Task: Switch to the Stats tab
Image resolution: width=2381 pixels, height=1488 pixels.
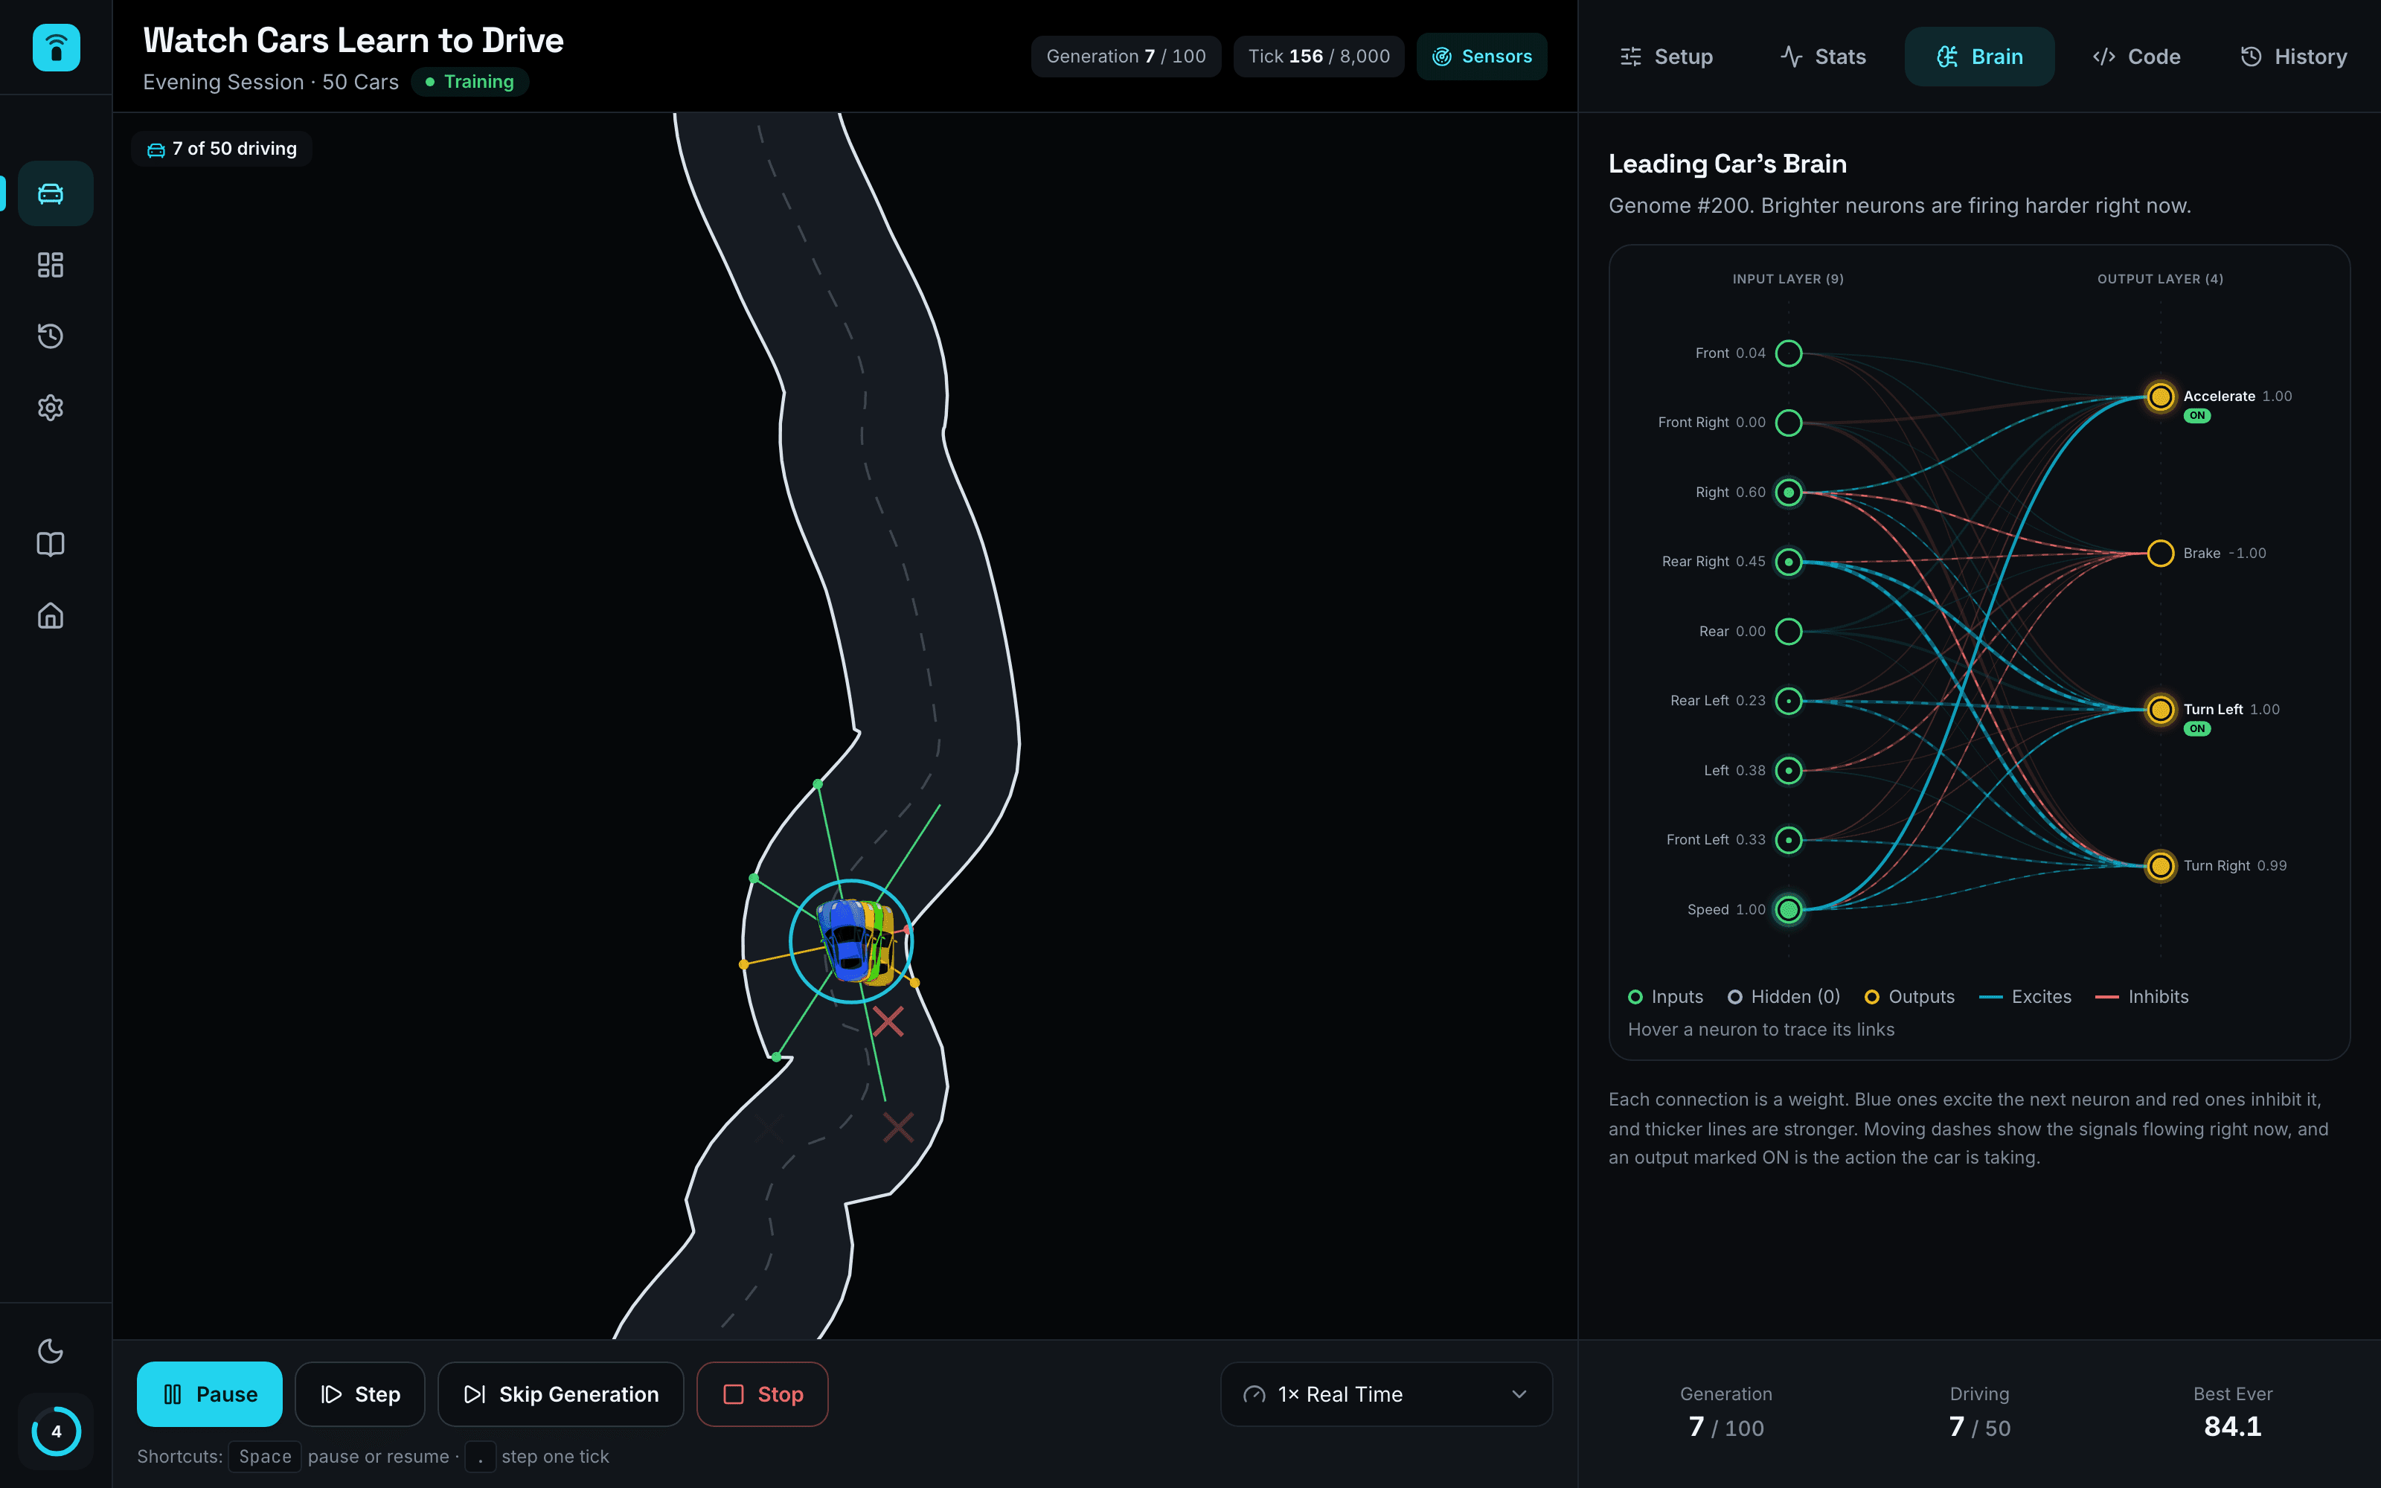Action: point(1823,56)
